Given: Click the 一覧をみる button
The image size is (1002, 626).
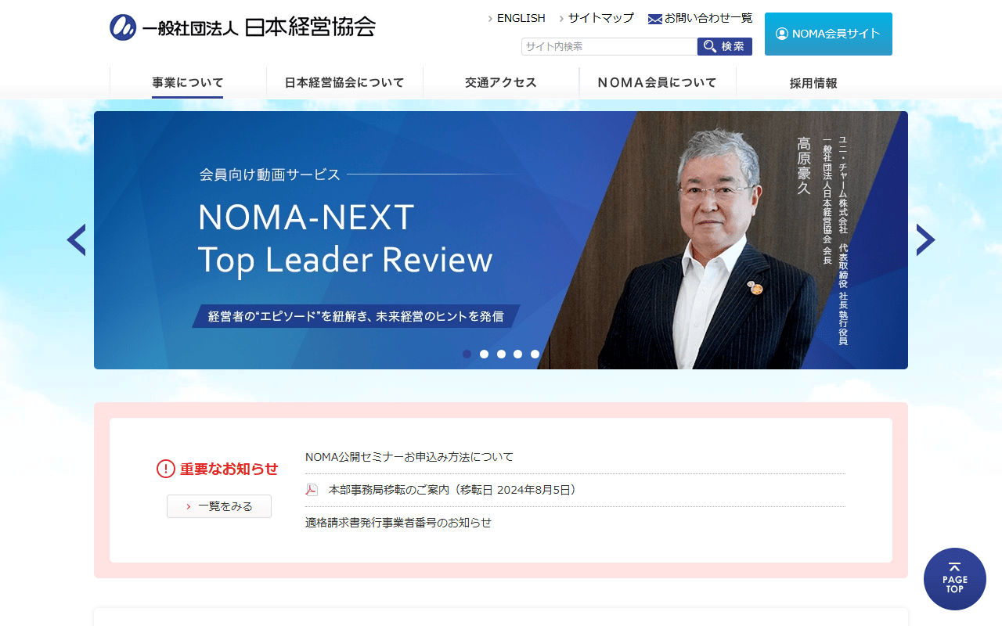Looking at the screenshot, I should coord(219,506).
